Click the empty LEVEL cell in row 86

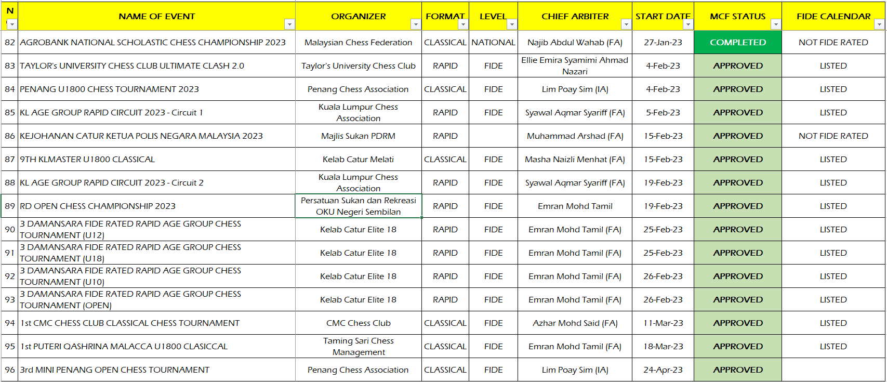[493, 136]
